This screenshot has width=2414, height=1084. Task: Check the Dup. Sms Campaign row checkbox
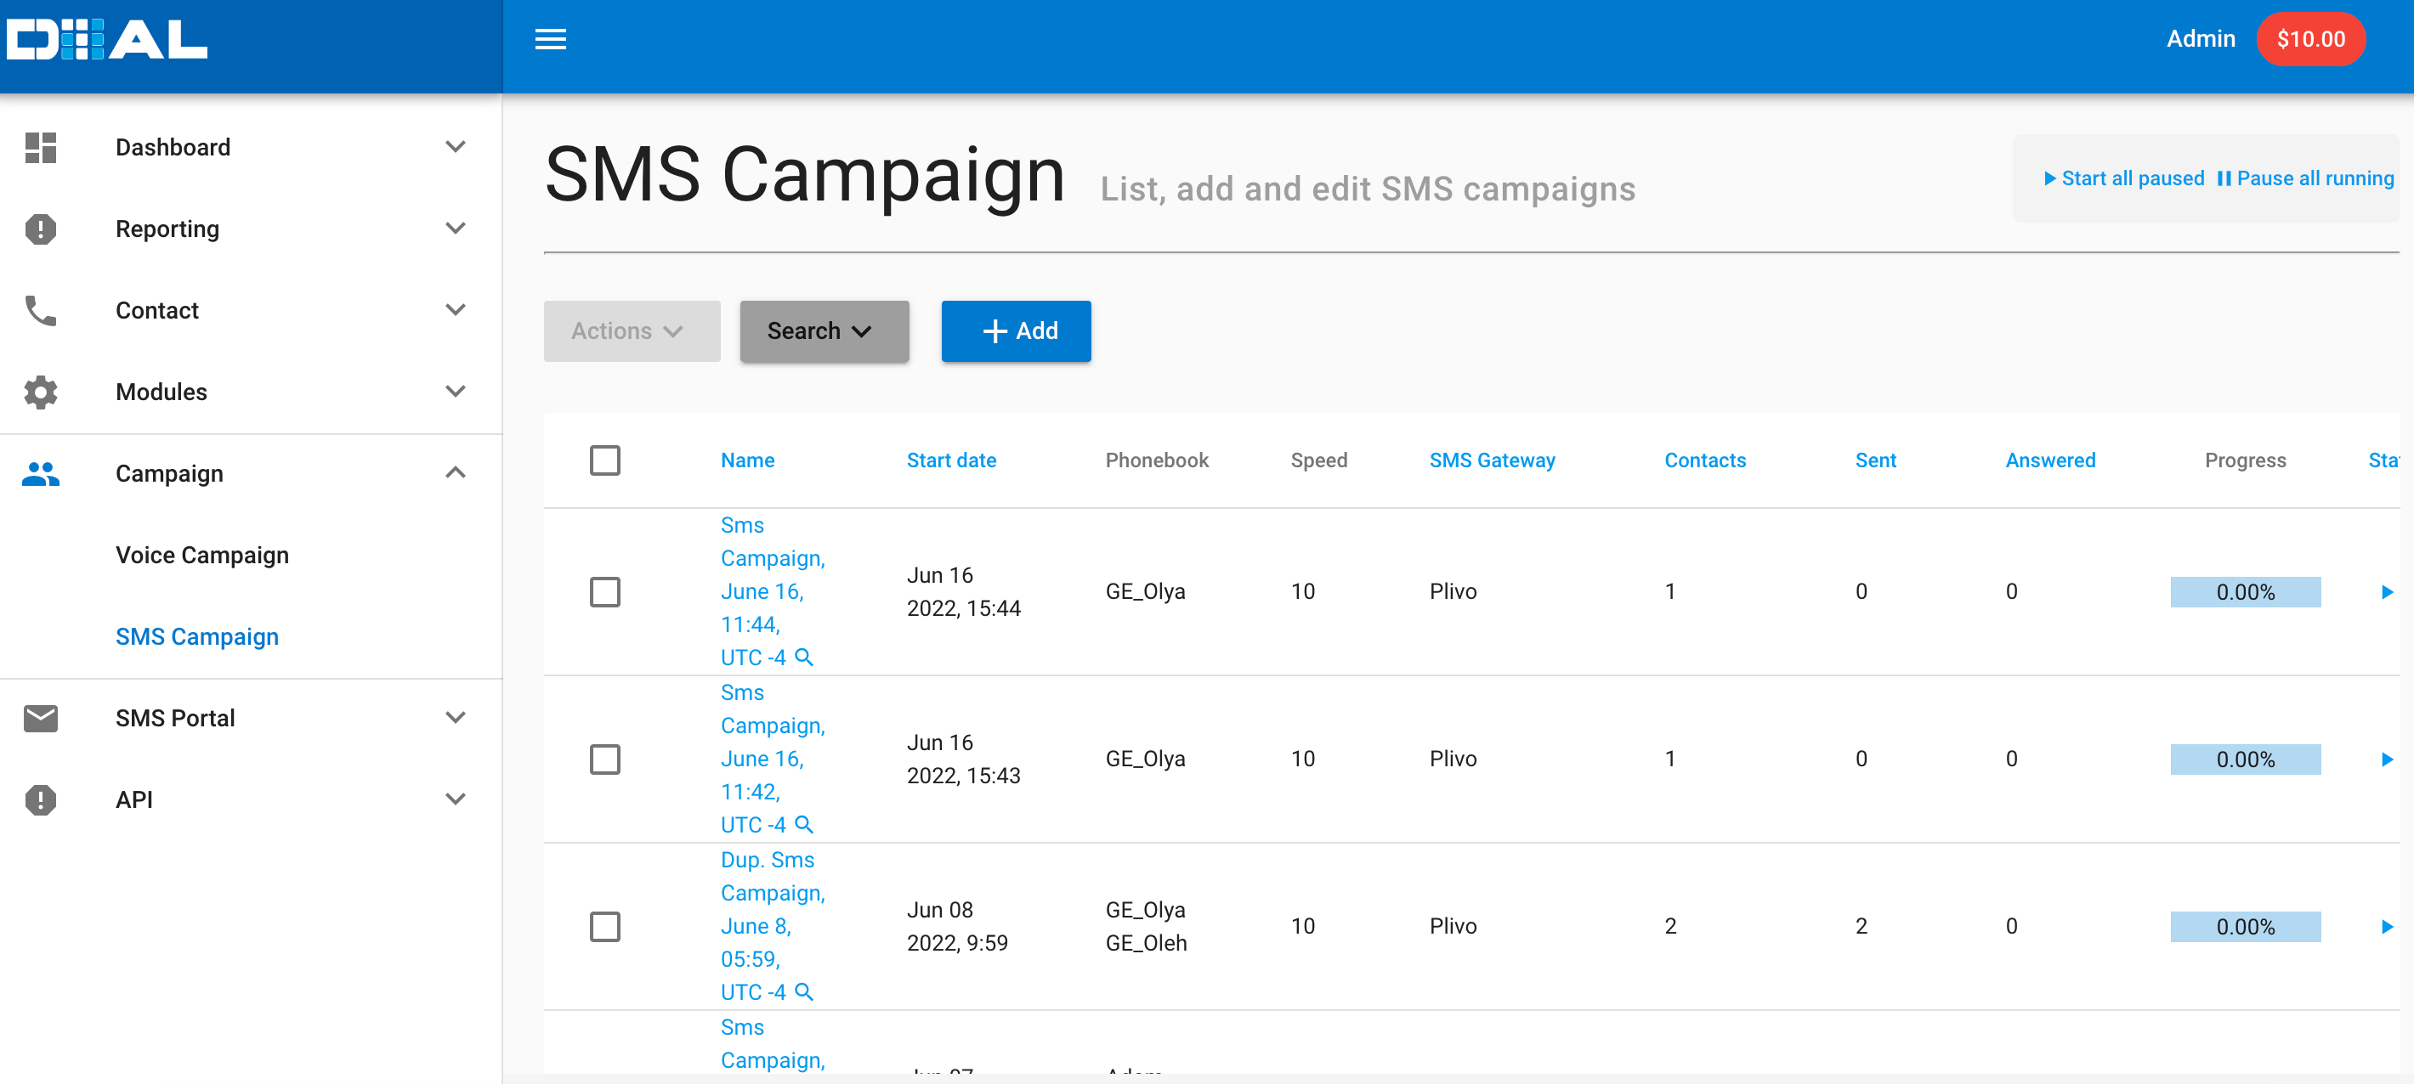(604, 927)
